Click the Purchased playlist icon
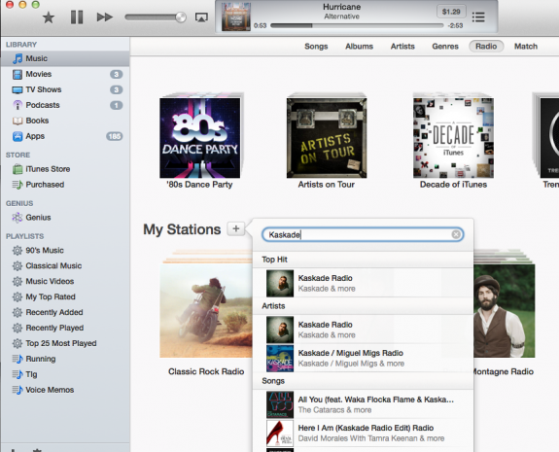Screen dimensions: 559x452 coord(17,185)
